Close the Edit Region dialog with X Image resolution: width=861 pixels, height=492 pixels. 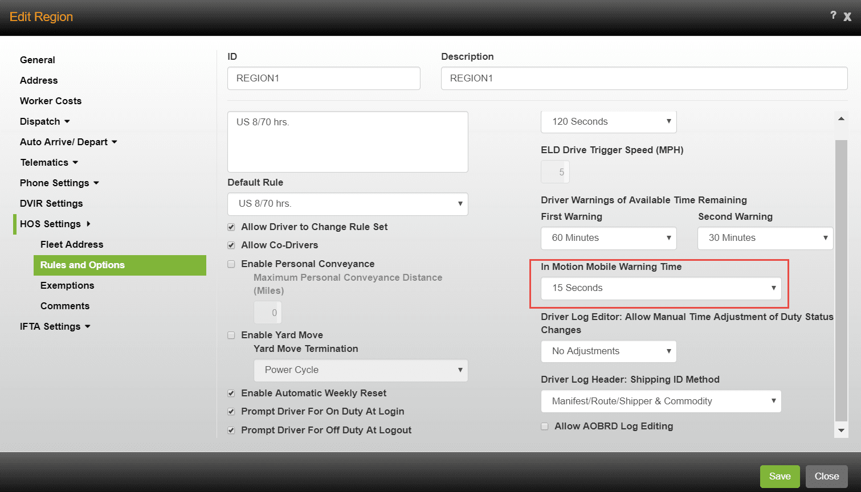[x=848, y=17]
